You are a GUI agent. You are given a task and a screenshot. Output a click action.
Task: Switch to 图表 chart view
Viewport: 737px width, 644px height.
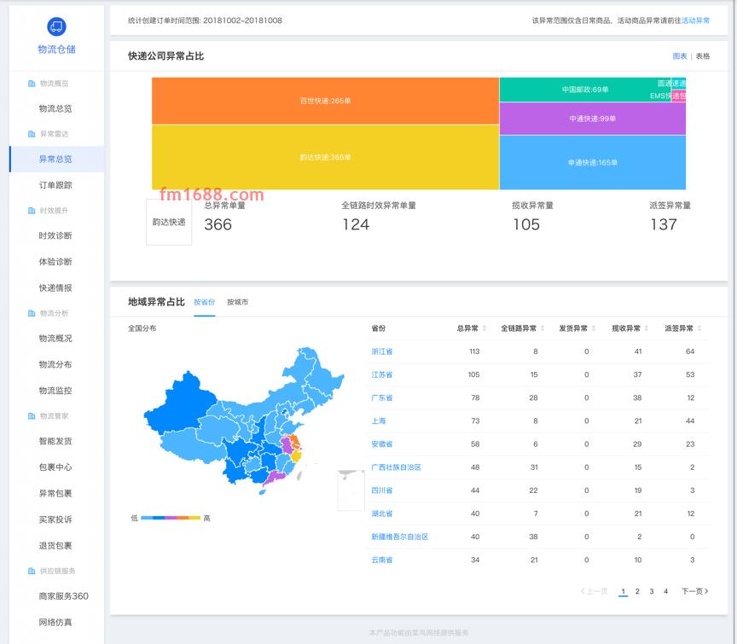(680, 56)
